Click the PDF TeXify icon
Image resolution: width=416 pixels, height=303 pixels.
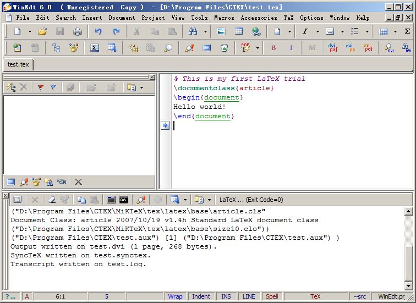click(x=245, y=48)
